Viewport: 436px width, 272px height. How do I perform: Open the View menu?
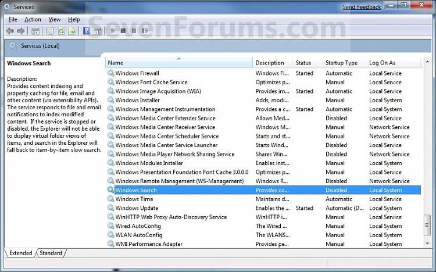point(55,19)
